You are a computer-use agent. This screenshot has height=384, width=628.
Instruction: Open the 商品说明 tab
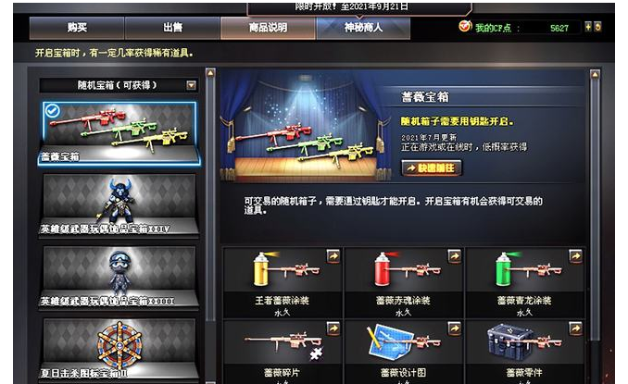(268, 28)
